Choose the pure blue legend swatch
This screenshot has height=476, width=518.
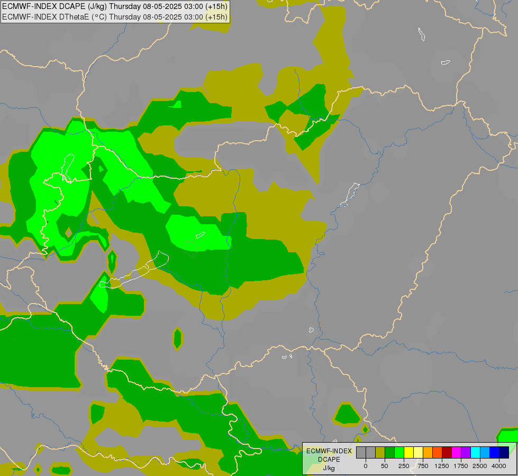(x=494, y=452)
